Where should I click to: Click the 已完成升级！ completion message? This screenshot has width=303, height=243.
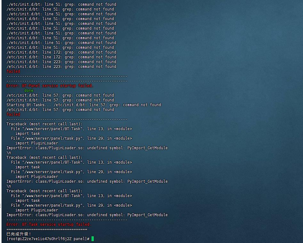(x=19, y=234)
